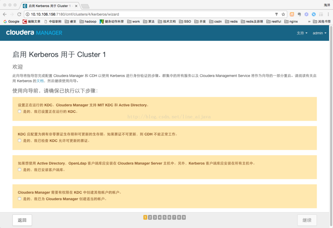The width and height of the screenshot is (333, 228).
Task: Open a new browser tab
Action: point(85,6)
